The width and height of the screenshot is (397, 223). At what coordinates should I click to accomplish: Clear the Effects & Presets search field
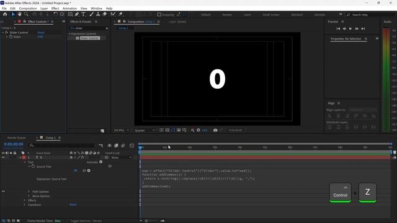coord(107,28)
